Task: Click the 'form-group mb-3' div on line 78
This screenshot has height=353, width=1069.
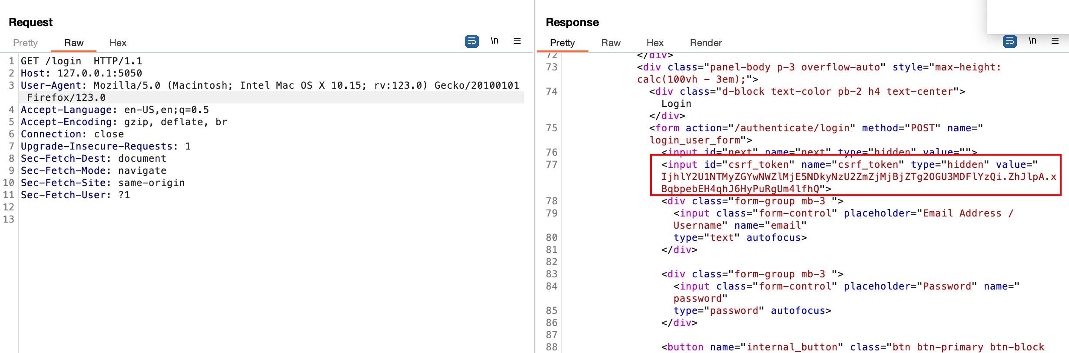Action: pyautogui.click(x=752, y=201)
